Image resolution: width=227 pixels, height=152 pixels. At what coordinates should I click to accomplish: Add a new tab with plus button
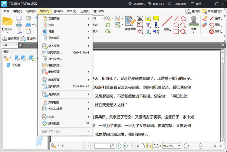click(20, 45)
